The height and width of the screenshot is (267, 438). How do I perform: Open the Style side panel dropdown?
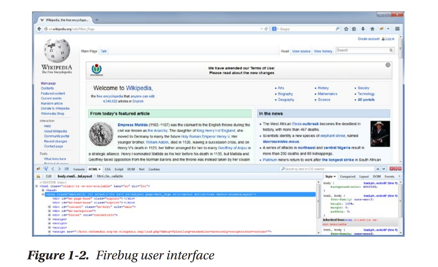pos(334,176)
